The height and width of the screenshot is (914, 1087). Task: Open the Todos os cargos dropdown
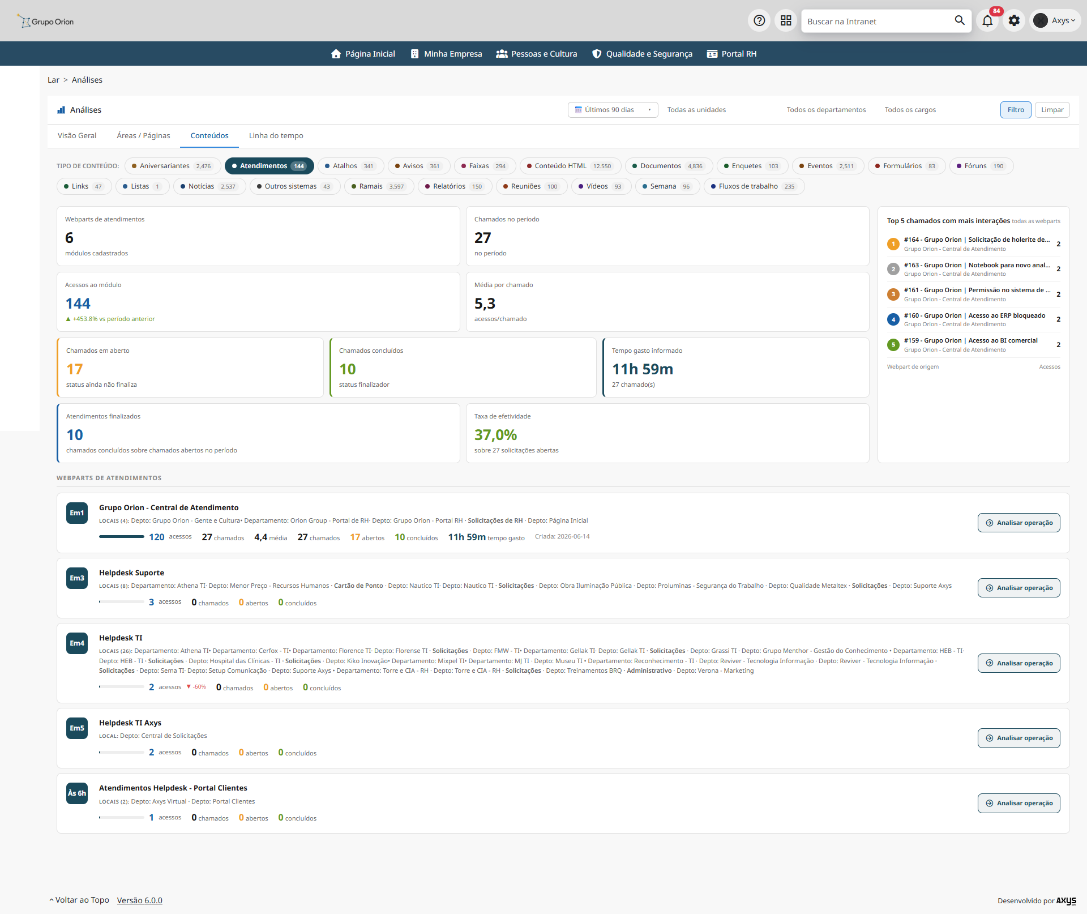pos(910,110)
